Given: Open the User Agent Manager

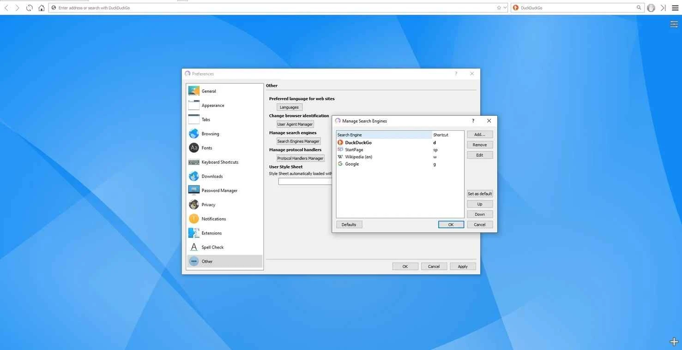Looking at the screenshot, I should click(295, 125).
